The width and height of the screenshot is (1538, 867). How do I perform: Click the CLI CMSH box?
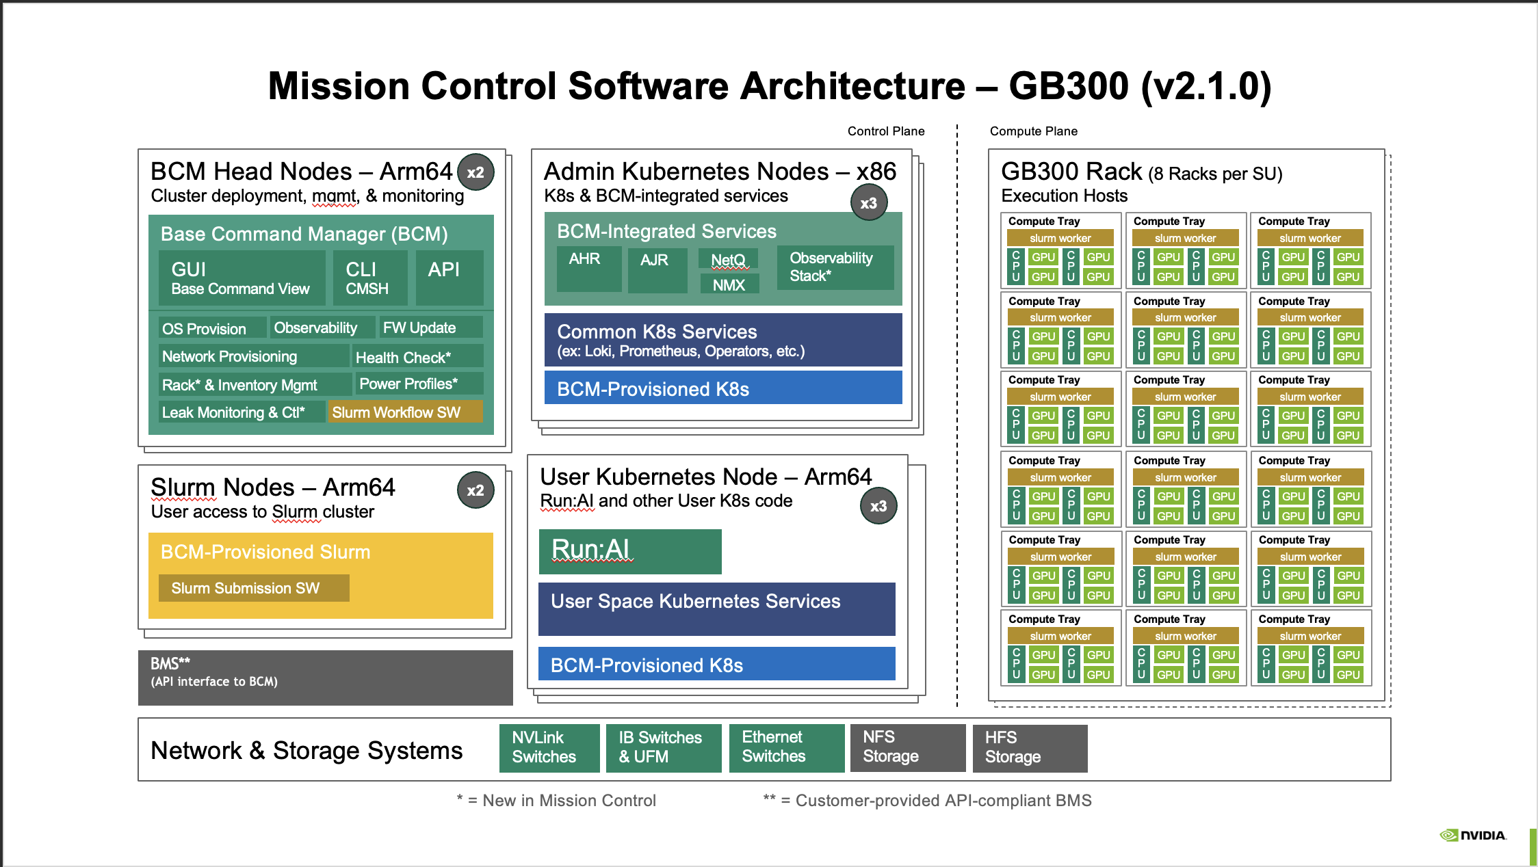(x=369, y=278)
